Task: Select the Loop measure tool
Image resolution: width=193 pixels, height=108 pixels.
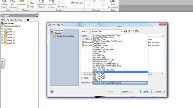Action: (x=30, y=3)
